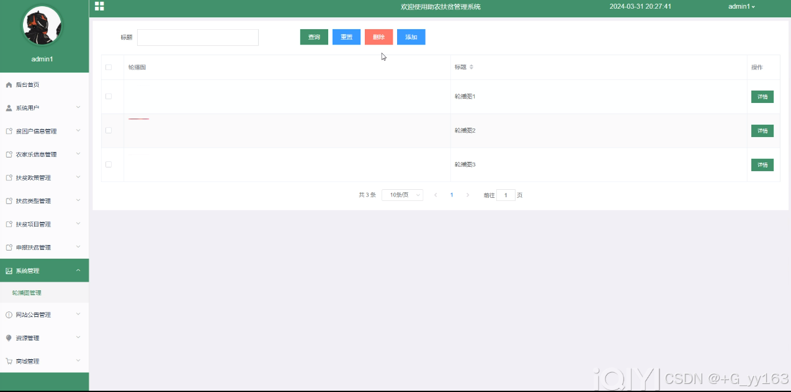Open the 轮播图管理 submenu item
This screenshot has width=791, height=392.
[x=27, y=293]
